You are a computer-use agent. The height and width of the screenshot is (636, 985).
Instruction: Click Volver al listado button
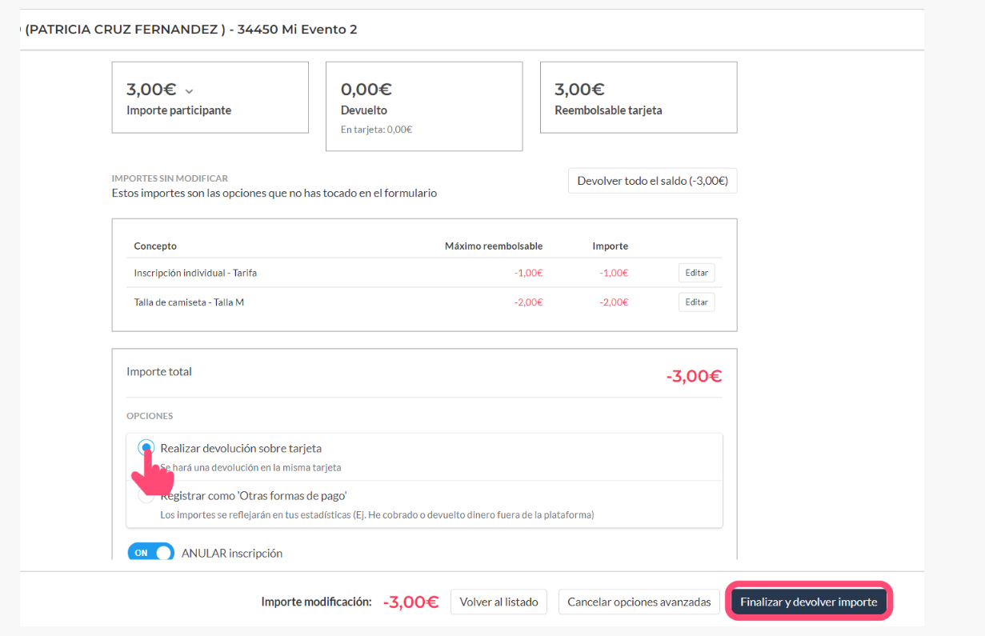[x=499, y=602]
